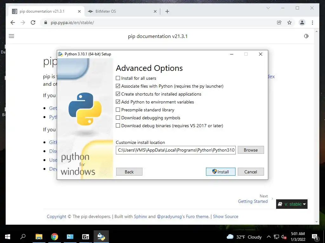Open Chrome profile avatar menu
325x243 pixels.
(x=302, y=22)
